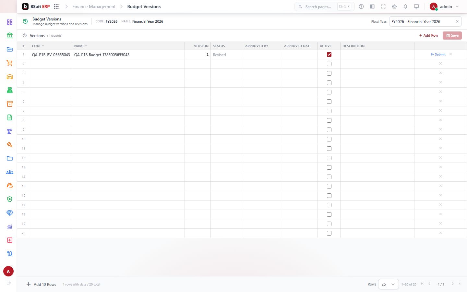Click the Budget Versions breadcrumb
The width and height of the screenshot is (467, 292).
(x=144, y=6)
